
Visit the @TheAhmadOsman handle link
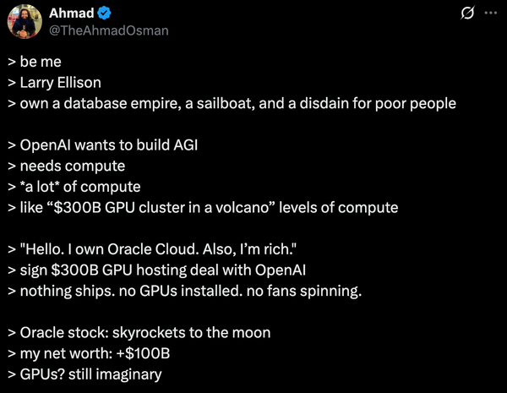tap(109, 30)
